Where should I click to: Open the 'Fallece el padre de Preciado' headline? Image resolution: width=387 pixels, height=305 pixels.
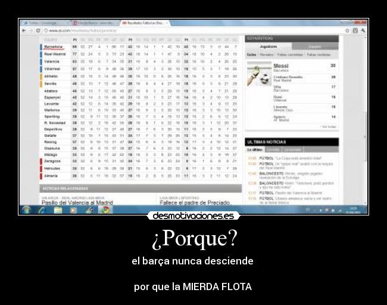pyautogui.click(x=195, y=202)
